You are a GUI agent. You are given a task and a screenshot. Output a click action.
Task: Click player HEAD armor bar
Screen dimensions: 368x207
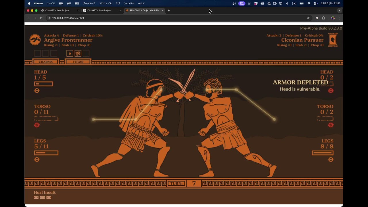point(43,84)
